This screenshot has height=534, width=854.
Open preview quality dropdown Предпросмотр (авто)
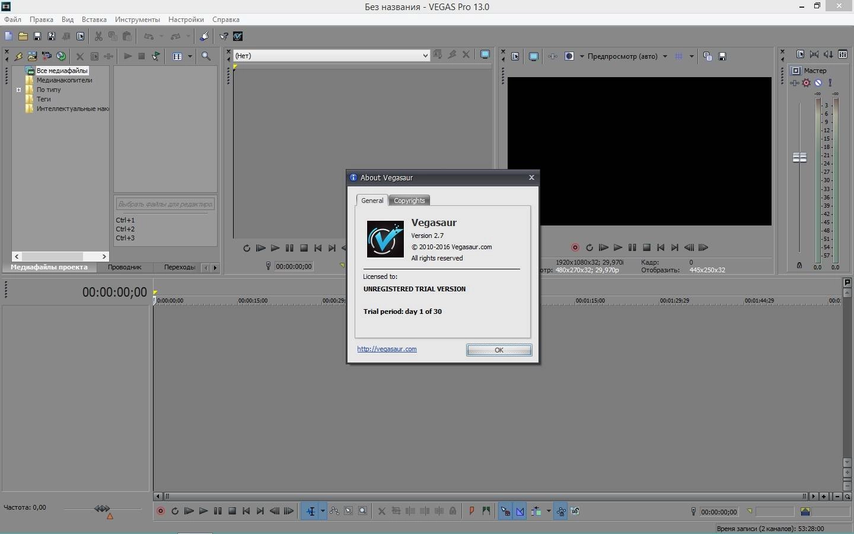pos(627,56)
